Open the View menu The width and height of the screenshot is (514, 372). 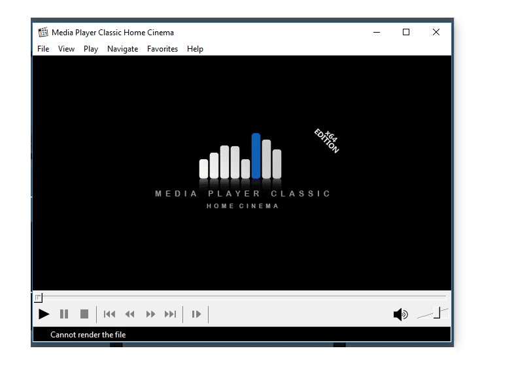tap(66, 49)
